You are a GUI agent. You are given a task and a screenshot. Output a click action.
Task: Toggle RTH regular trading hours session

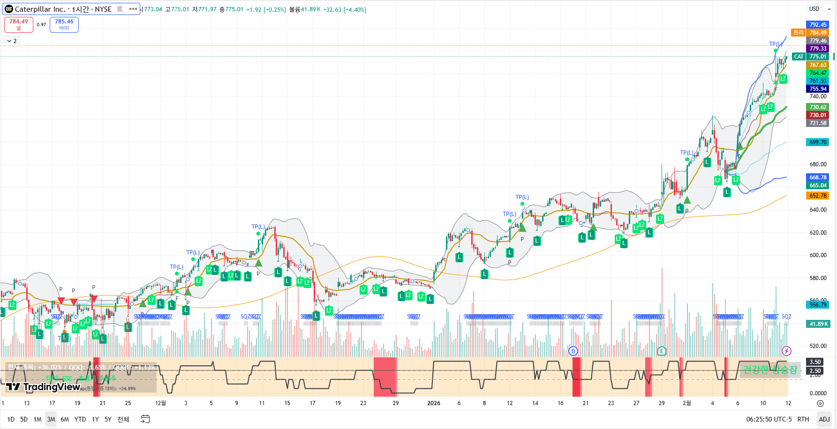803,419
